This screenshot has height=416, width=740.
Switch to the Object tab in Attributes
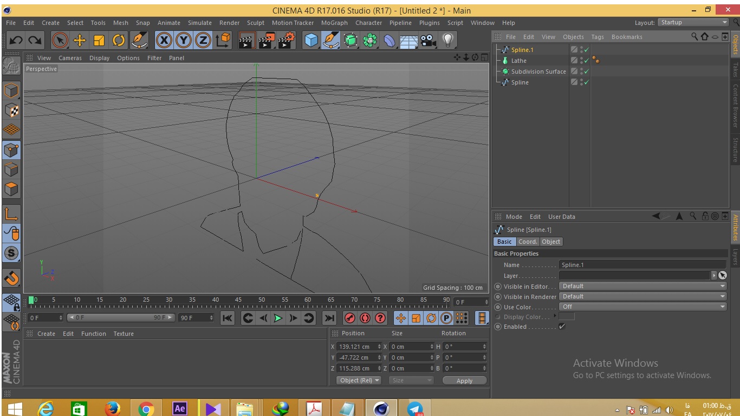(551, 242)
